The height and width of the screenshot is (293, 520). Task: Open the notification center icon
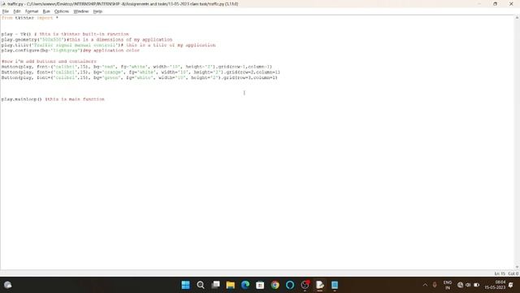[511, 285]
